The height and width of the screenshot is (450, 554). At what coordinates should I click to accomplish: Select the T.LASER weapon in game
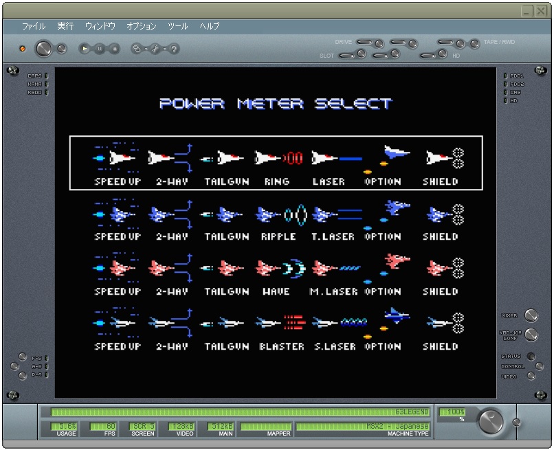pyautogui.click(x=333, y=236)
